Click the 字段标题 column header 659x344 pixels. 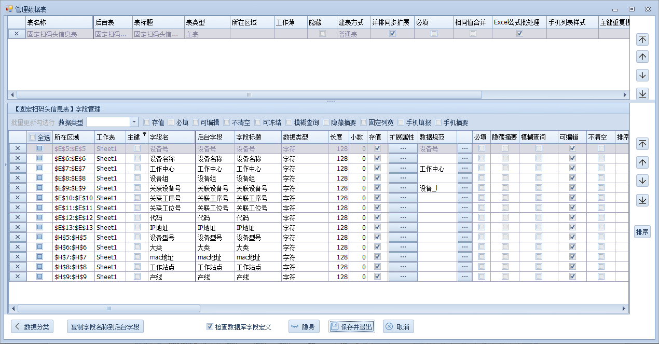[x=257, y=137]
